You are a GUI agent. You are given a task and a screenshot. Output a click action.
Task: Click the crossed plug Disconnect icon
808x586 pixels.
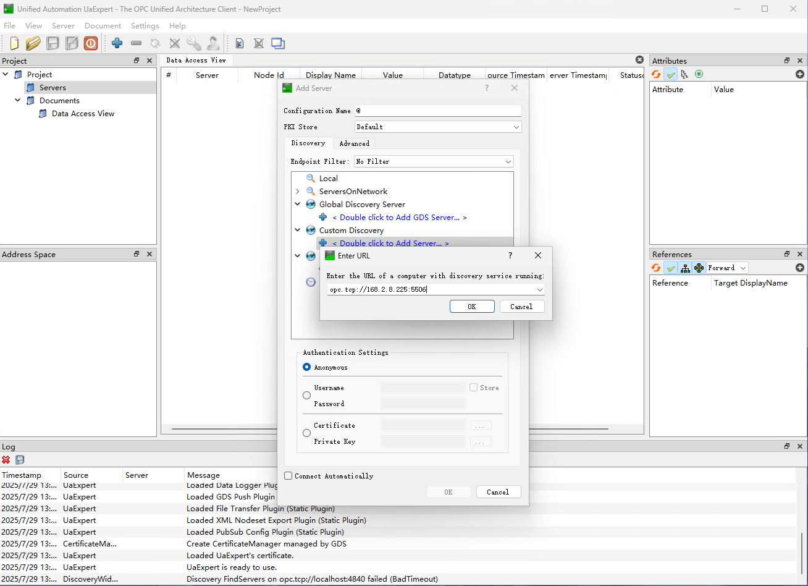175,43
